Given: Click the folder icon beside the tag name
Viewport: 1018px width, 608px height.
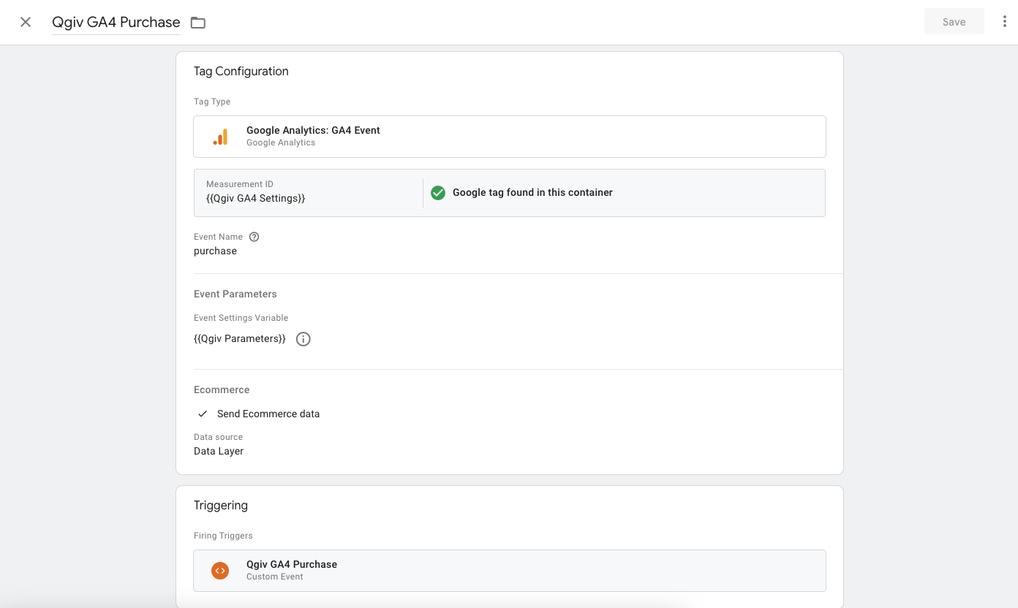Looking at the screenshot, I should pos(198,23).
